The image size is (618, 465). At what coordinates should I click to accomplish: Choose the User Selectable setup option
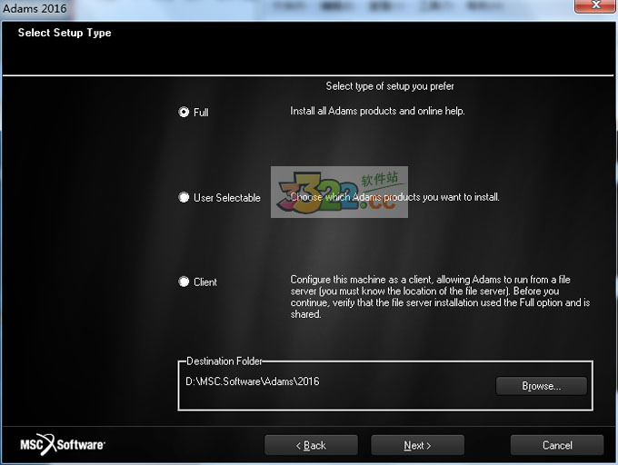(x=184, y=197)
